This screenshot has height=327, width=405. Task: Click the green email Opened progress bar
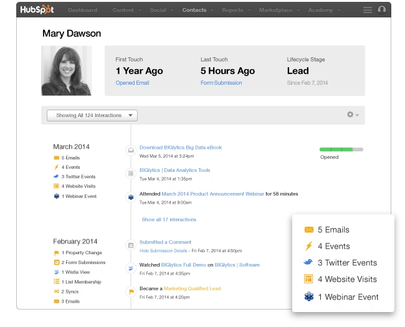click(x=341, y=149)
